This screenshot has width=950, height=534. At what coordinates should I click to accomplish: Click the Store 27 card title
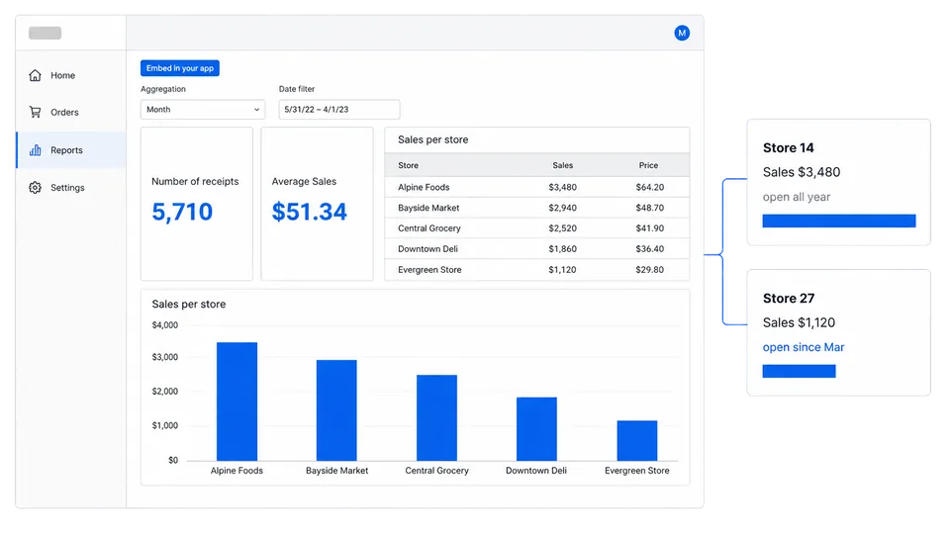point(789,299)
